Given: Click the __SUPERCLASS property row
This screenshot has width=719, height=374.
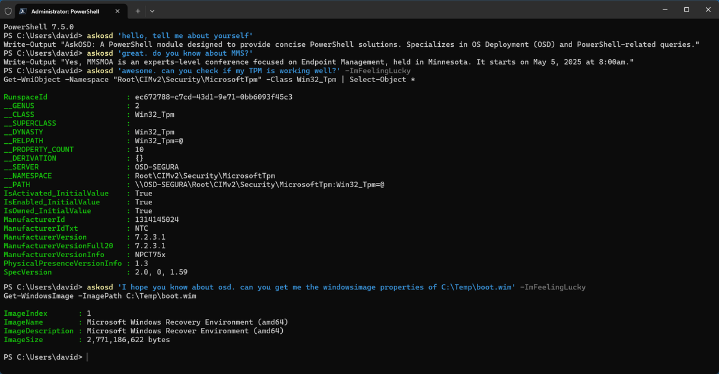Looking at the screenshot, I should tap(67, 123).
